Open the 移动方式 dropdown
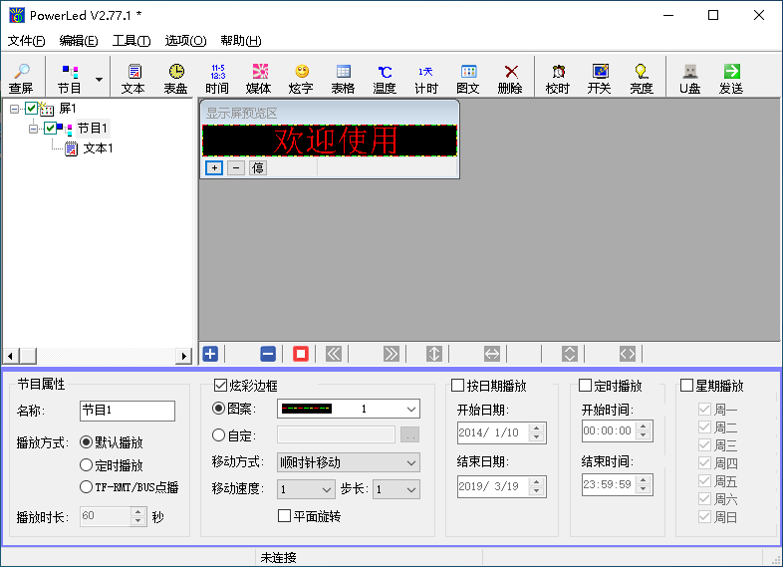The width and height of the screenshot is (783, 567). (x=349, y=462)
